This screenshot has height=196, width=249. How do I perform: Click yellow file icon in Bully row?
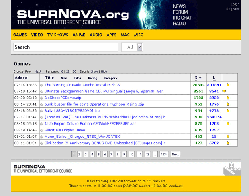point(228,111)
